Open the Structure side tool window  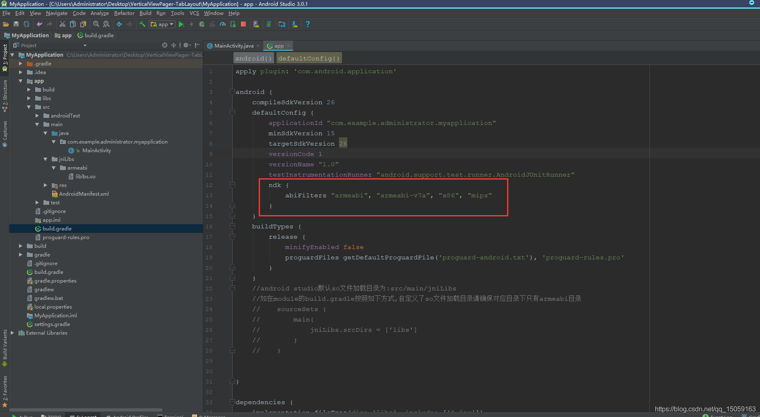(x=5, y=95)
